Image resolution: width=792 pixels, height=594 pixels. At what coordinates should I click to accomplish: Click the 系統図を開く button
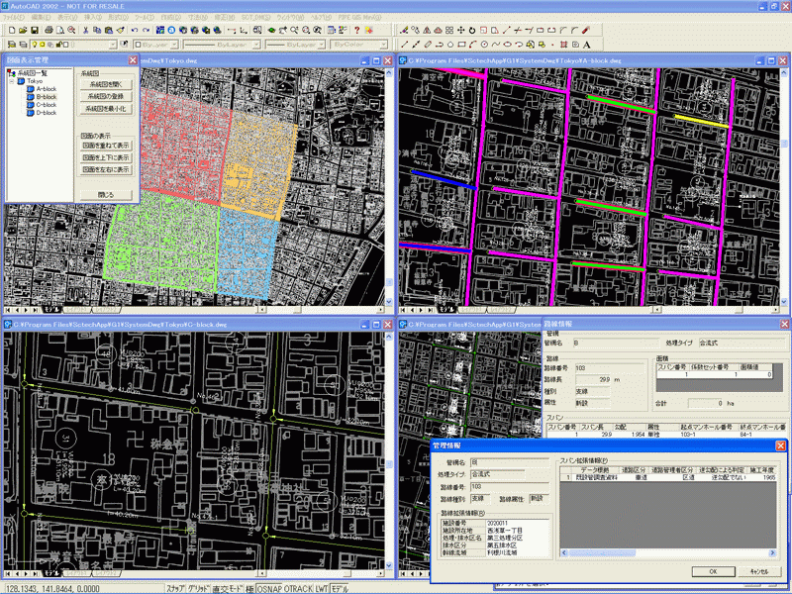click(x=105, y=86)
